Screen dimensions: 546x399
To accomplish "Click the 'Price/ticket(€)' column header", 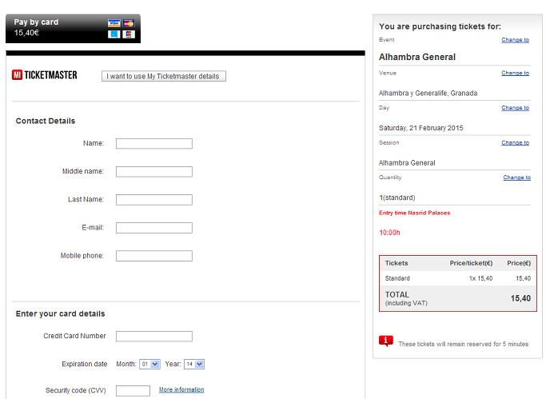I will [x=471, y=263].
